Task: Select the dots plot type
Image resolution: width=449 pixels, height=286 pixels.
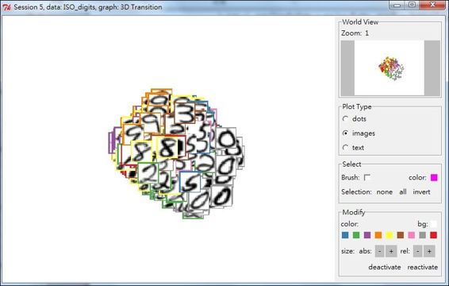Action: tap(346, 118)
